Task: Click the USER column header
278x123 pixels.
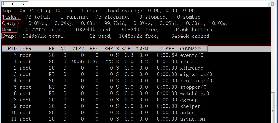Action: click(x=25, y=49)
